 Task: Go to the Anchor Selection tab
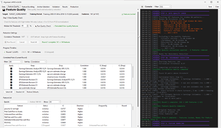pos(43,7)
